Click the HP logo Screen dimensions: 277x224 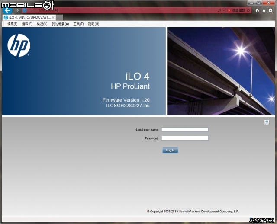19,45
